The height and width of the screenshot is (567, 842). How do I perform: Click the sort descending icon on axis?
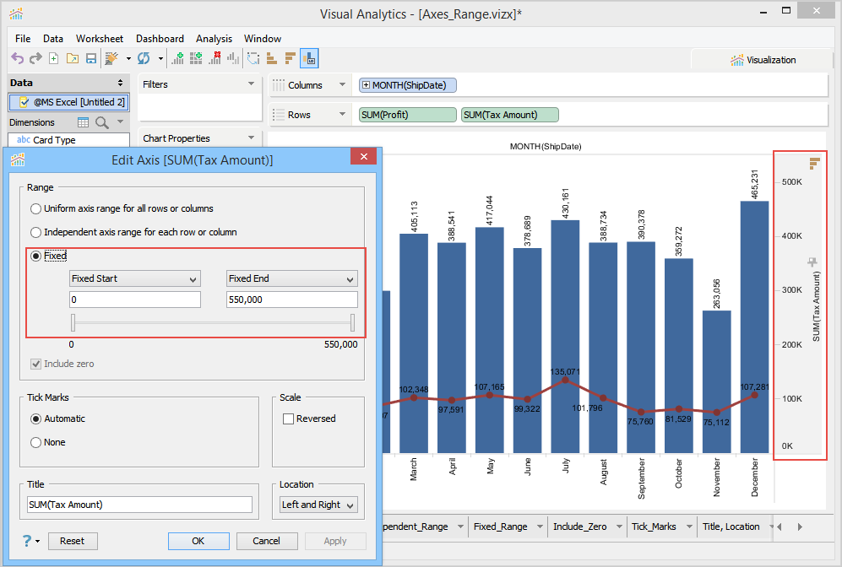814,163
